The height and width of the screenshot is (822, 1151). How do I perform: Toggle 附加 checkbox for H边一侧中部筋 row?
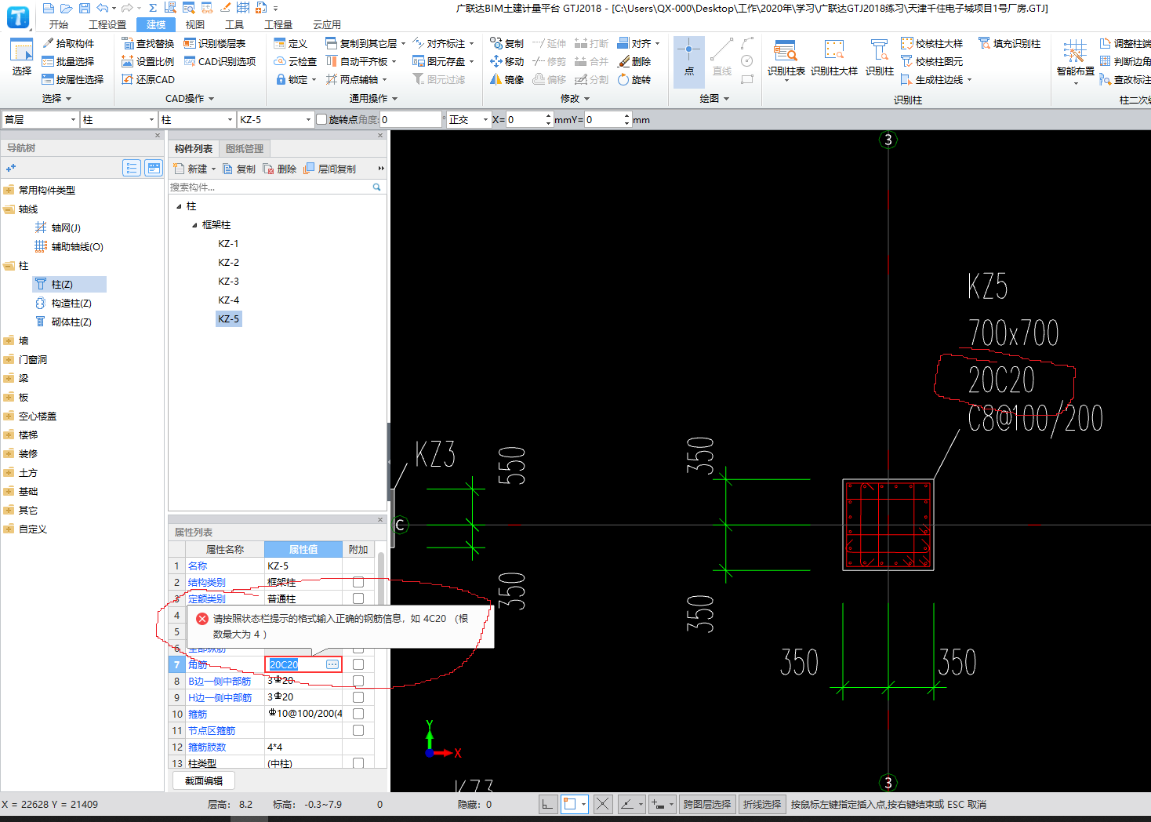tap(358, 697)
